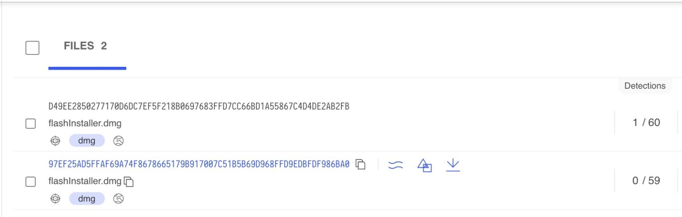
Task: Download the 97EF25AD file
Action: [x=452, y=165]
